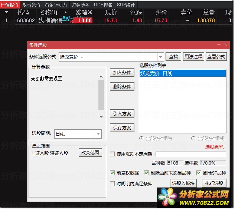The width and height of the screenshot is (235, 209).
Task: Sort by the 涨跌 column header
Action: pos(136,12)
